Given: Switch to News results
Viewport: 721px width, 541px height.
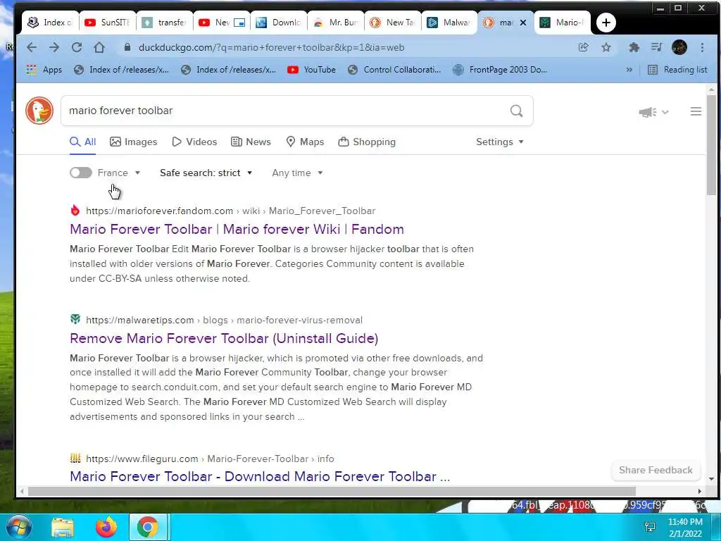Looking at the screenshot, I should pyautogui.click(x=251, y=142).
